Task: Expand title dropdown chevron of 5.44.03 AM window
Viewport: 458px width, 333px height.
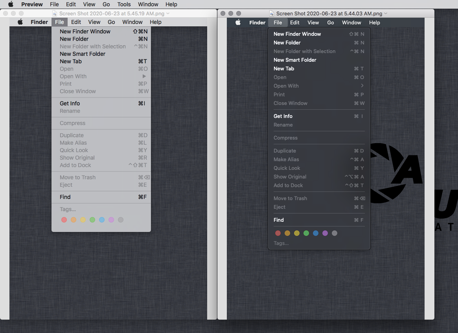Action: (386, 13)
